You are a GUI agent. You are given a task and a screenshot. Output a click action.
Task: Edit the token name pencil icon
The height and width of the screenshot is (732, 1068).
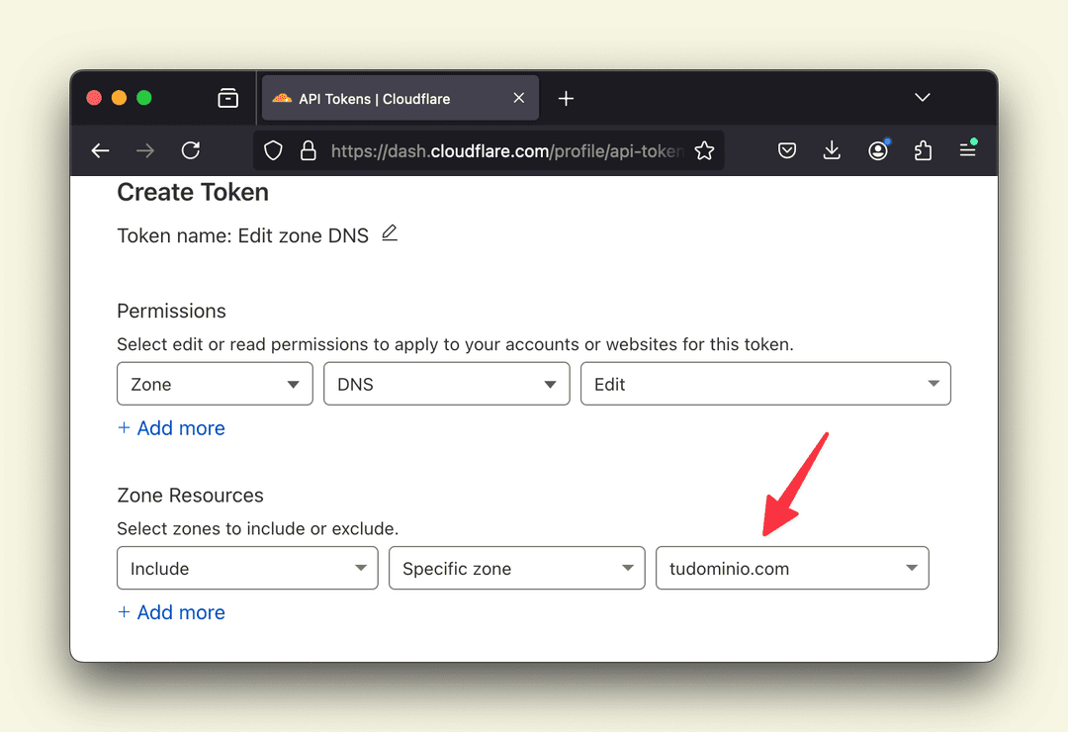(390, 233)
